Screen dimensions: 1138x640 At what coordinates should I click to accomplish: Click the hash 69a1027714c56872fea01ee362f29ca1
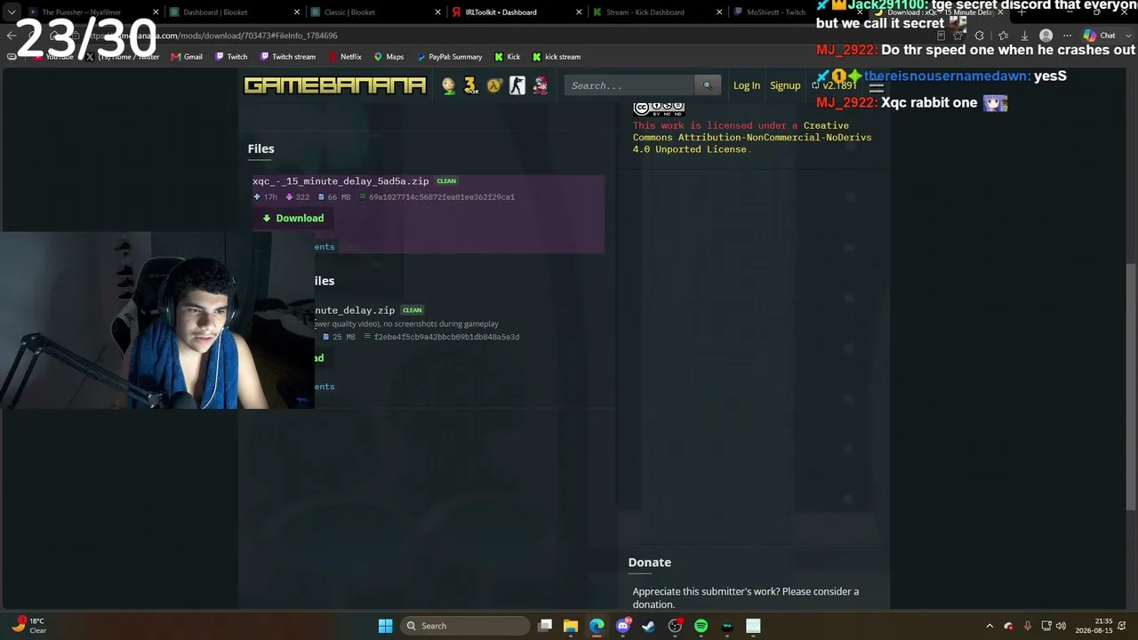coord(441,197)
